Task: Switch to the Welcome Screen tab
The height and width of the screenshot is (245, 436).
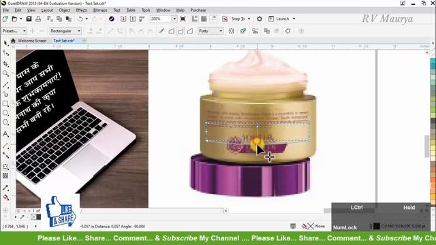Action: (32, 41)
